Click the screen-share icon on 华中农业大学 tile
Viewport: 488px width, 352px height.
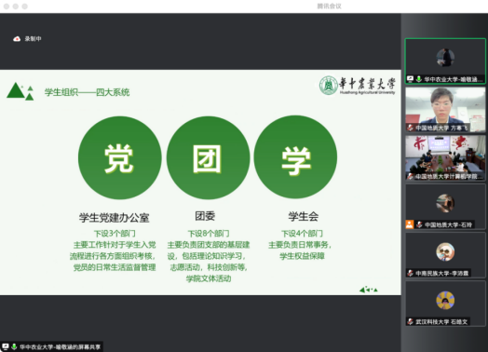point(410,79)
